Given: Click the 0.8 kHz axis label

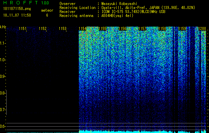Looking at the screenshot, I should [2, 93].
